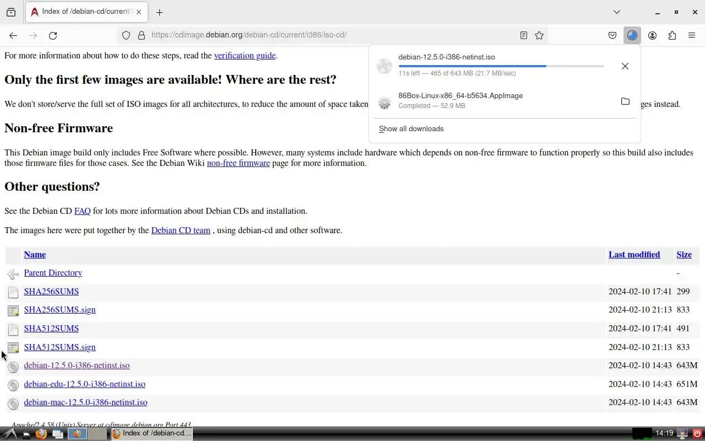Toggle the downloads panel toolbar button
This screenshot has width=705, height=441.
(x=632, y=35)
